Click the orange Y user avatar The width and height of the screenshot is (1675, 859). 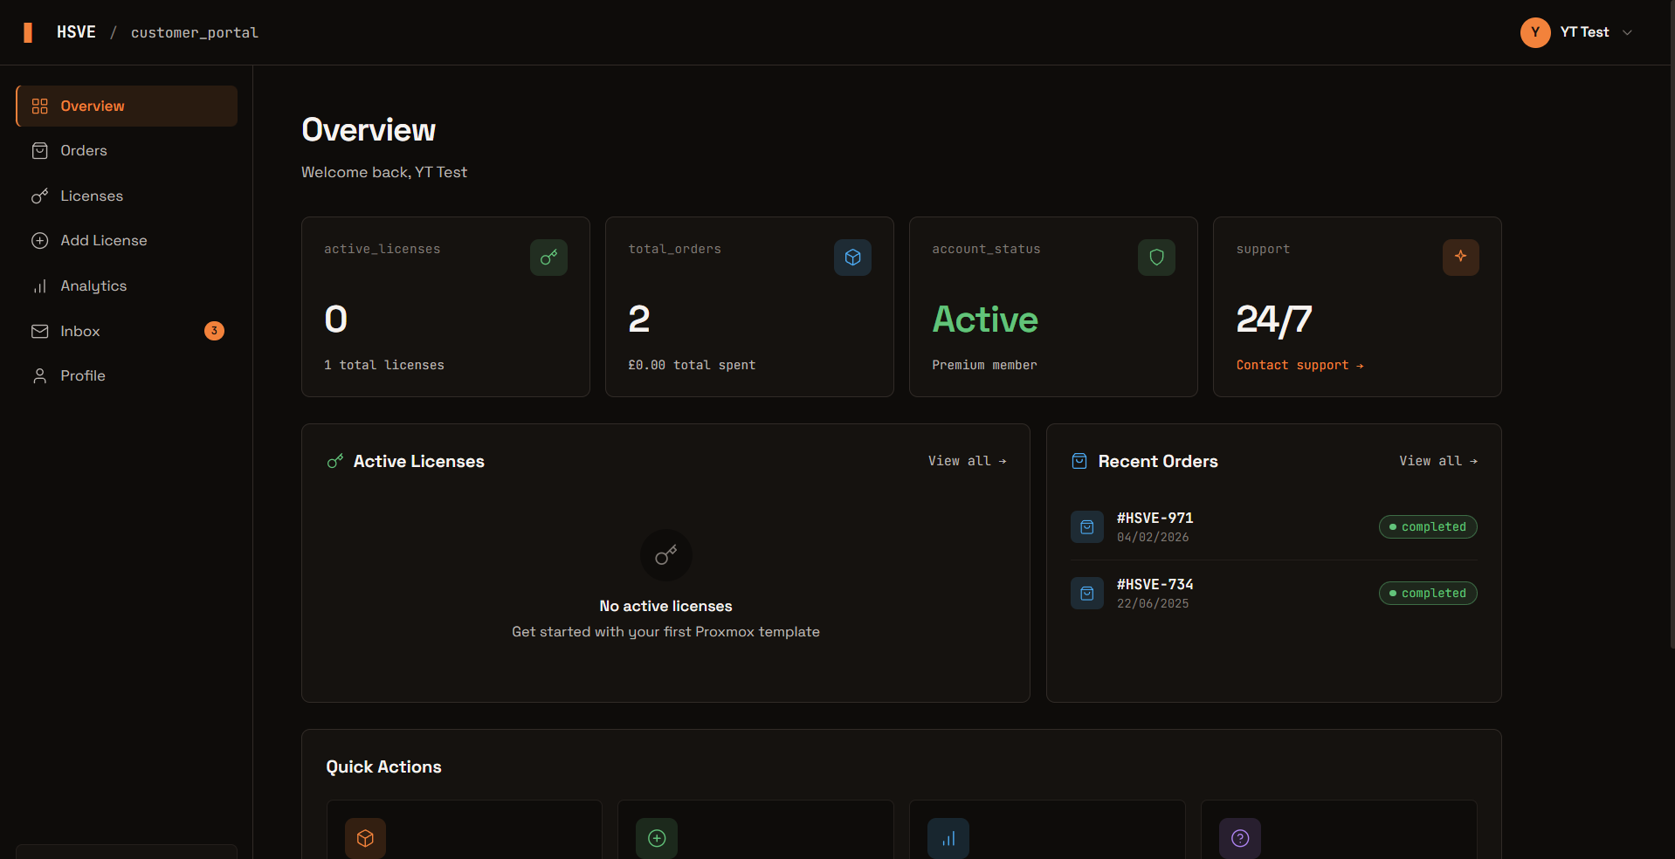click(x=1535, y=32)
